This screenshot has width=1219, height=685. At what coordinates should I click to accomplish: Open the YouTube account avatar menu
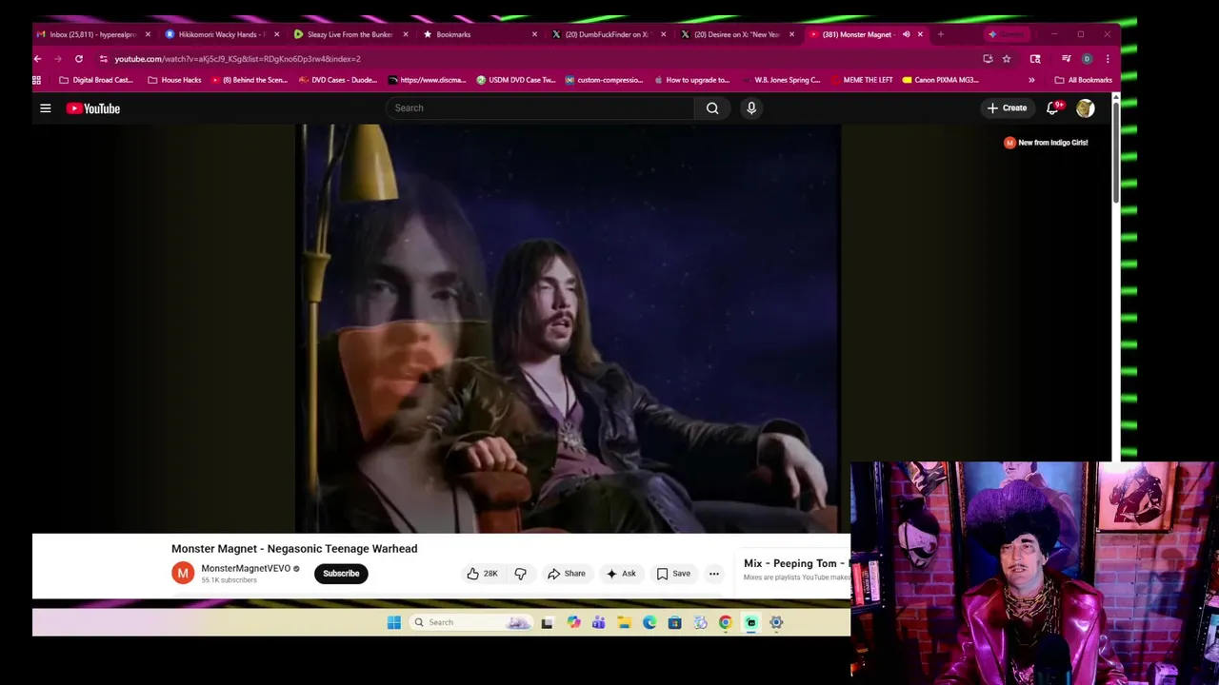pos(1085,108)
